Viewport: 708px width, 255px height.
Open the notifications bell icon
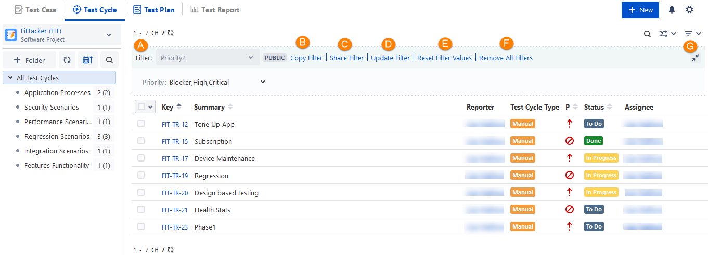672,10
